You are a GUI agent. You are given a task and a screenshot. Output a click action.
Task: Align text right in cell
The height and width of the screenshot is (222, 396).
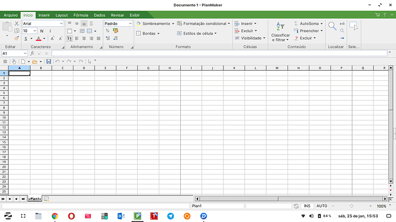click(91, 38)
